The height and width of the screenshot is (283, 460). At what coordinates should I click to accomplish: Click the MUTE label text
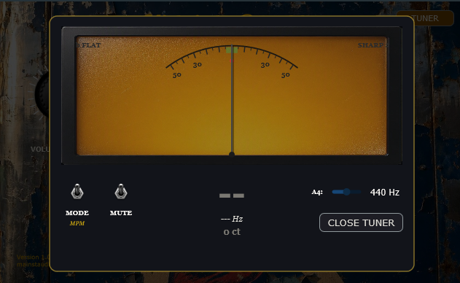pyautogui.click(x=121, y=213)
